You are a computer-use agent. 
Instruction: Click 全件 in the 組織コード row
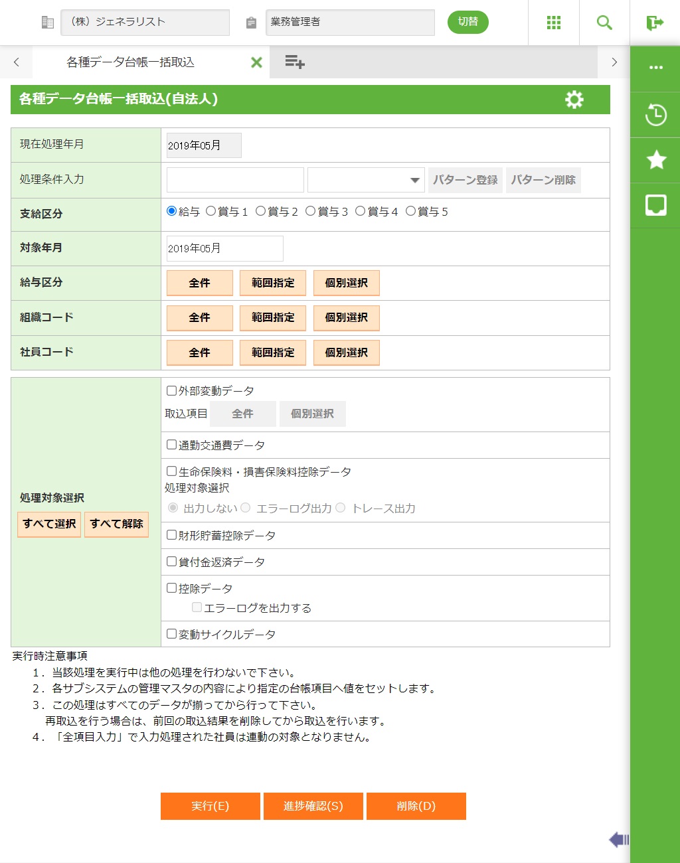click(x=199, y=318)
